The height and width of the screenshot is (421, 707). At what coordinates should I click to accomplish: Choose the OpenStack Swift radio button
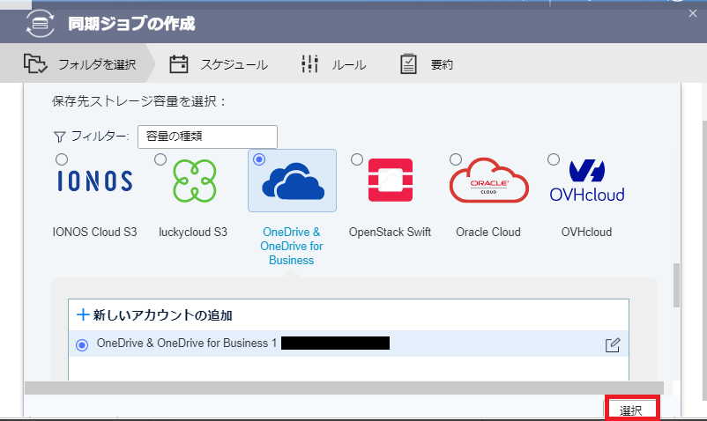[x=357, y=159]
